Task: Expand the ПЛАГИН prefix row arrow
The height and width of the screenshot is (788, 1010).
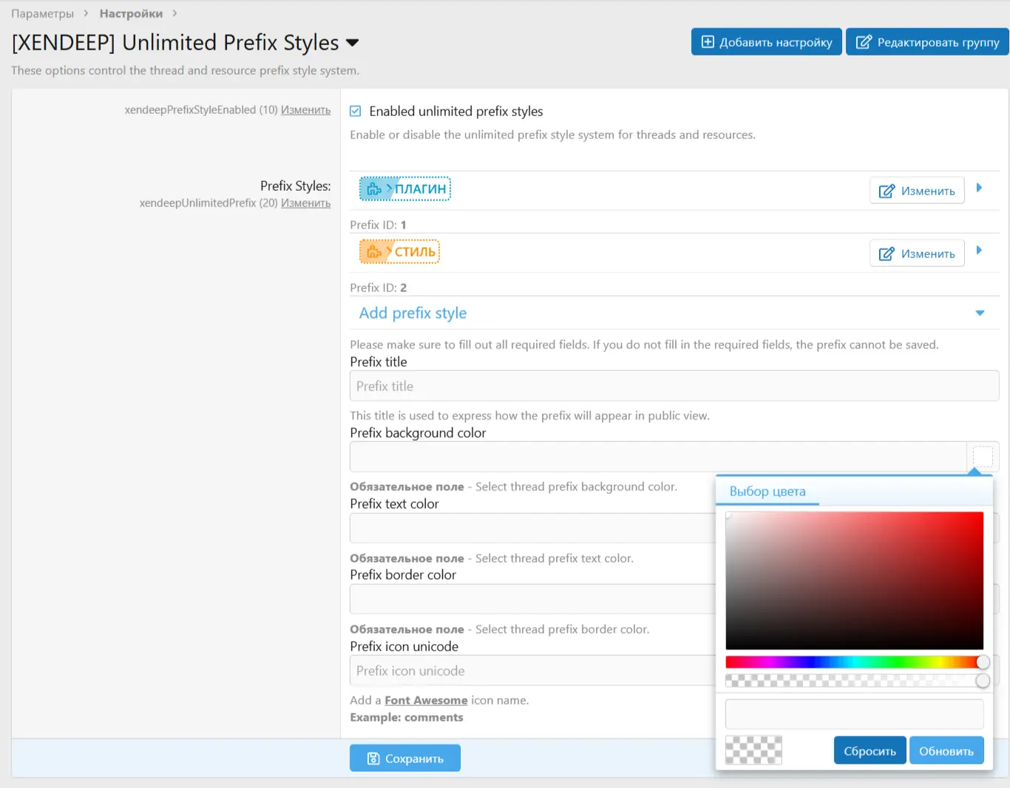Action: [x=979, y=188]
